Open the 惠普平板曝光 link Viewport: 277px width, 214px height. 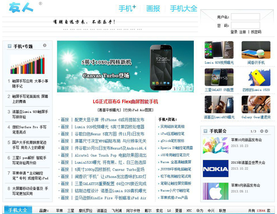pyautogui.click(x=110, y=110)
